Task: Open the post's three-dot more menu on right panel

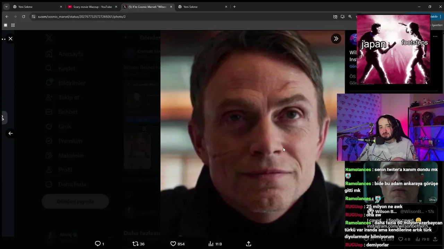Action: pyautogui.click(x=435, y=36)
